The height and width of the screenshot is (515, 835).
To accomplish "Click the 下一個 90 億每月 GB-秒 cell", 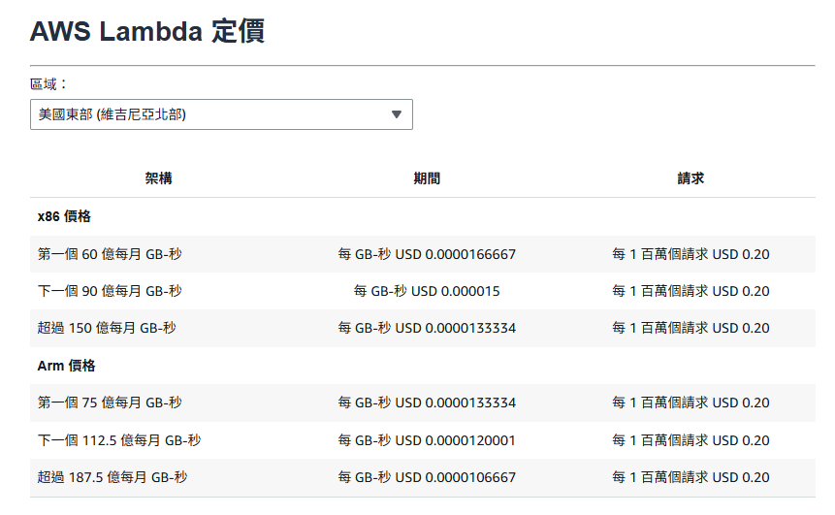I will (x=110, y=291).
